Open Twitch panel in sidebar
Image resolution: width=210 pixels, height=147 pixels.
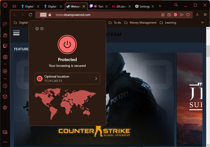click(5, 46)
